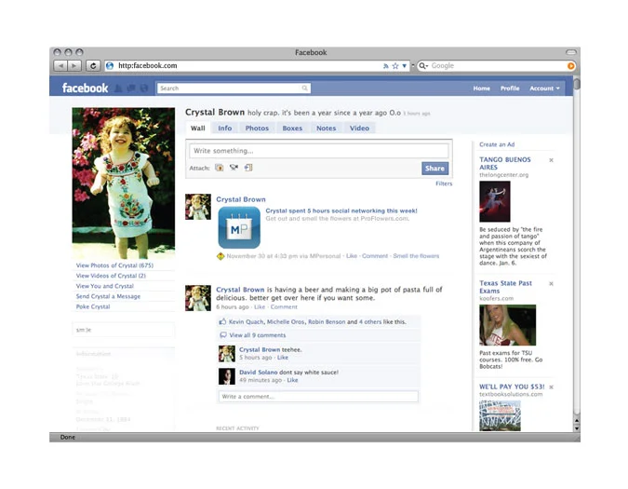The height and width of the screenshot is (489, 628).
Task: Expand the Account dropdown menu
Action: coord(544,88)
